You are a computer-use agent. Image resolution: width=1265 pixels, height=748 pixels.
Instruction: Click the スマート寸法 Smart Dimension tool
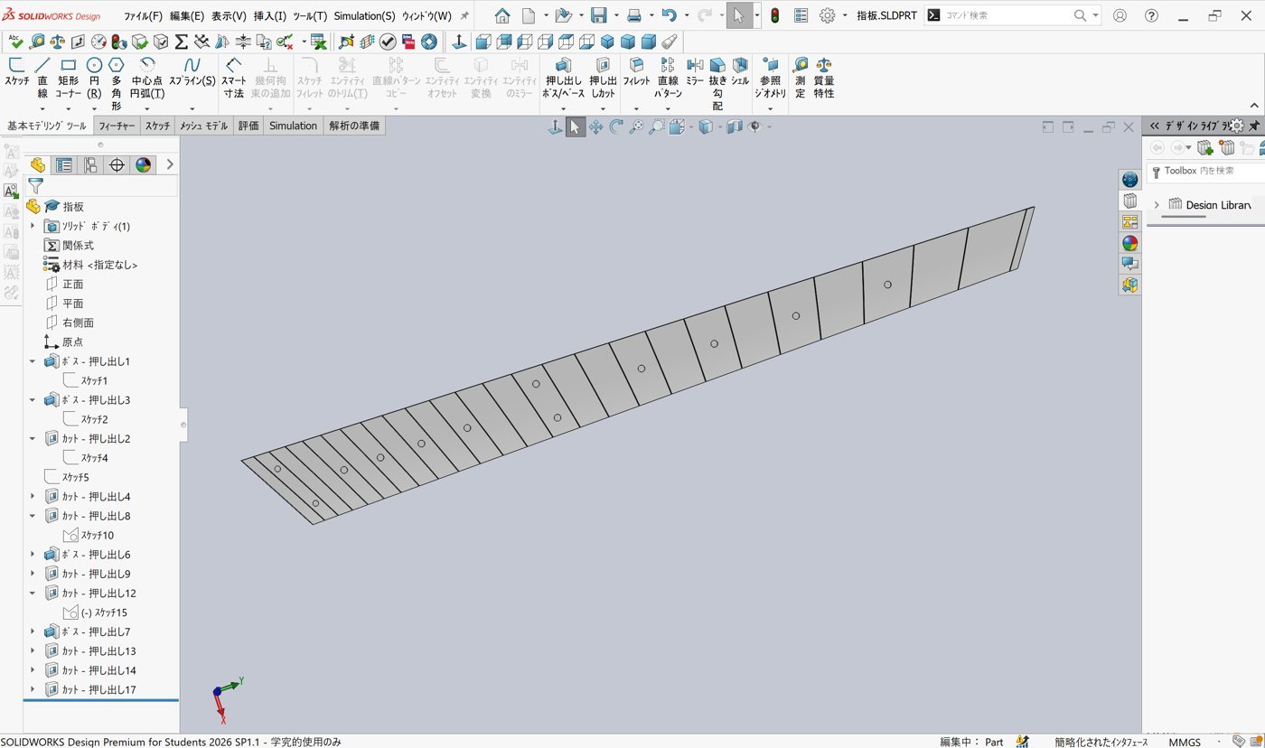[x=234, y=77]
